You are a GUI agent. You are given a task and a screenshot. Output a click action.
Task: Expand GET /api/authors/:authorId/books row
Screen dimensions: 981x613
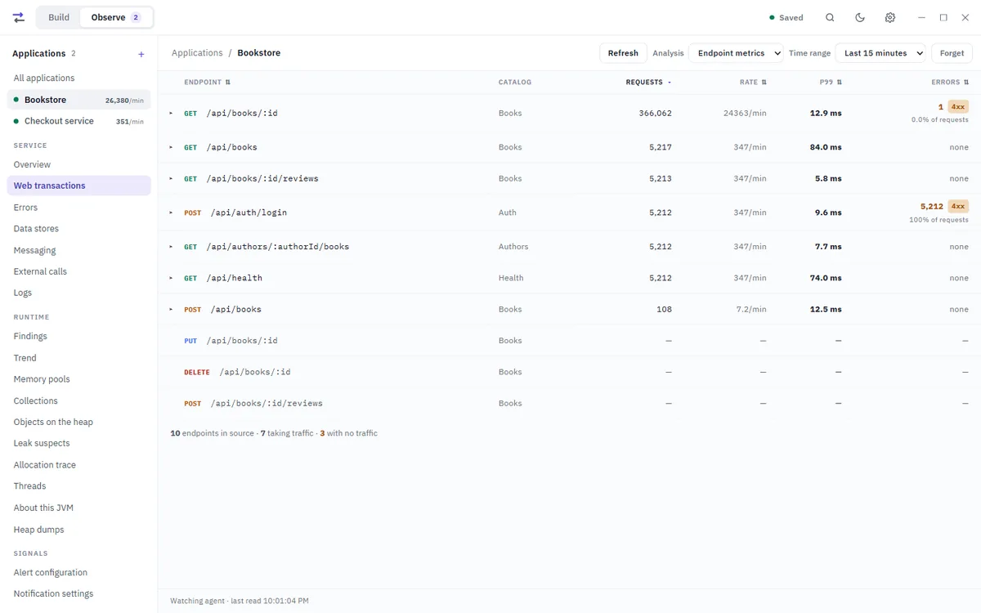[171, 247]
